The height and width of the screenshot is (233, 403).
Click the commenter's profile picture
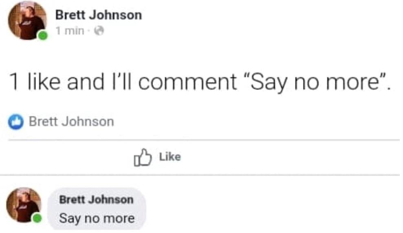click(x=24, y=204)
